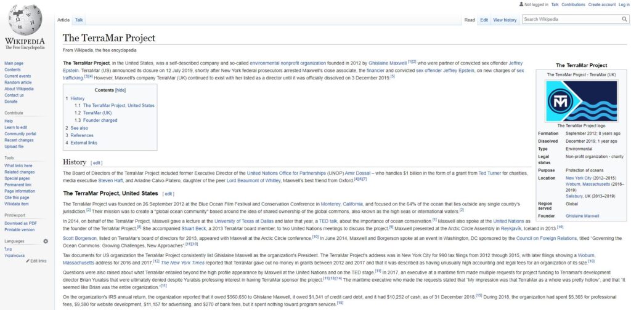
Task: Edit The TerraMar Project, United States section
Action: [x=168, y=194]
